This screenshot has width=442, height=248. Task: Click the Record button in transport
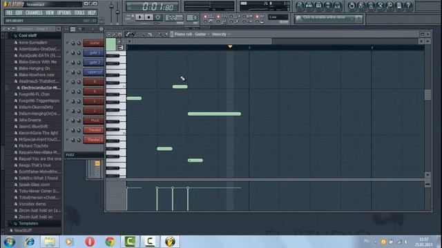tap(158, 17)
